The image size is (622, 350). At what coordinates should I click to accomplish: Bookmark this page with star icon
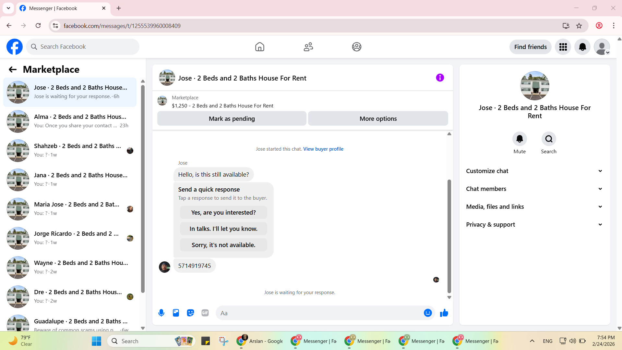579,26
